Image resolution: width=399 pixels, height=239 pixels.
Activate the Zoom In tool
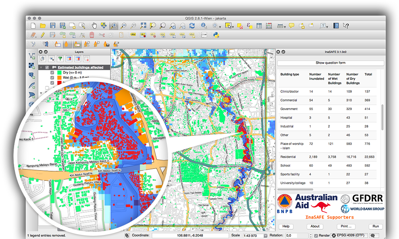114,26
